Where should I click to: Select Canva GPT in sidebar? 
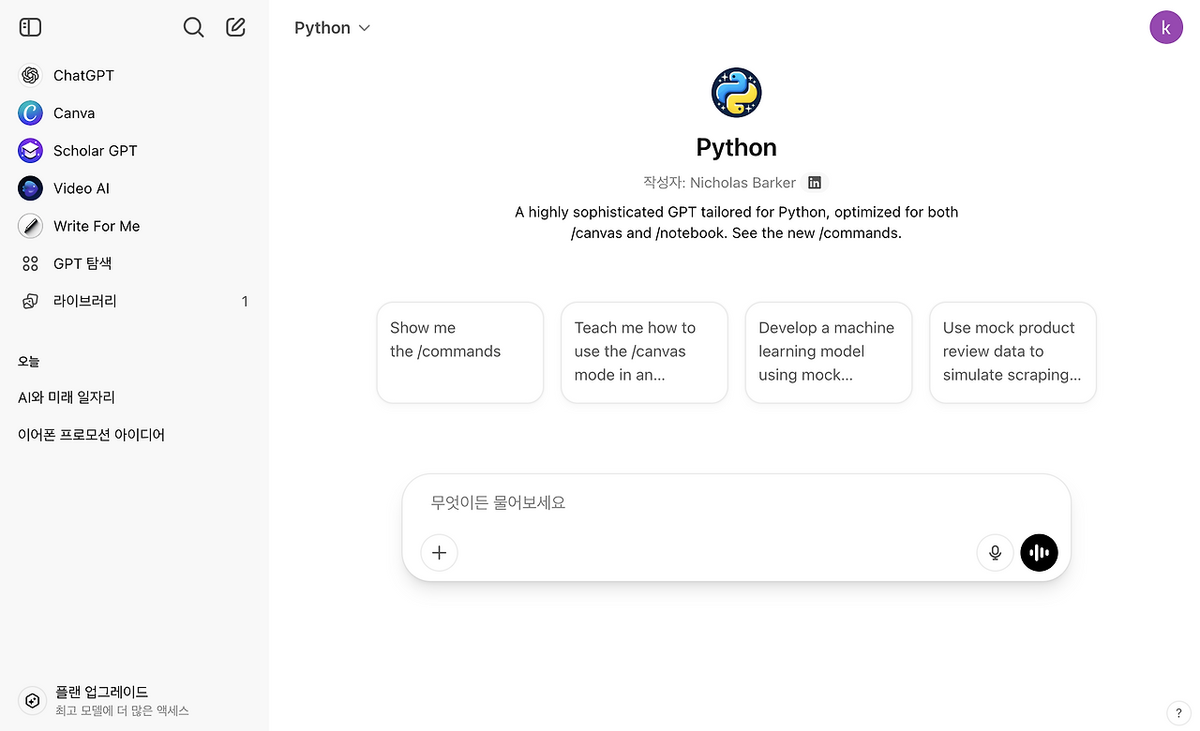tap(74, 113)
